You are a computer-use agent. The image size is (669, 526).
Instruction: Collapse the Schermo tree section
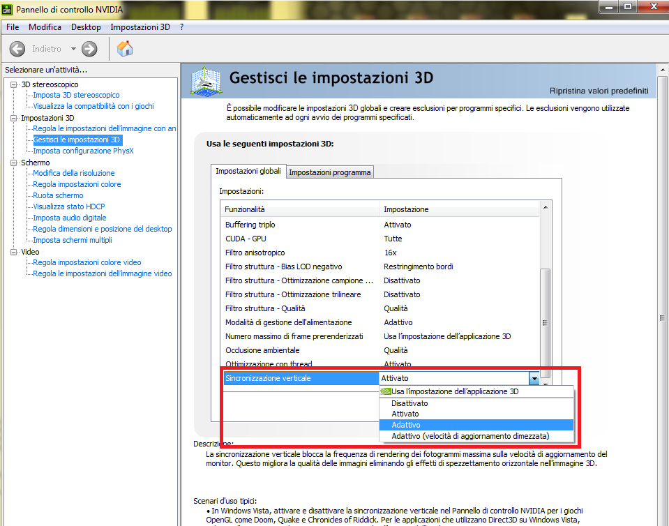[14, 163]
